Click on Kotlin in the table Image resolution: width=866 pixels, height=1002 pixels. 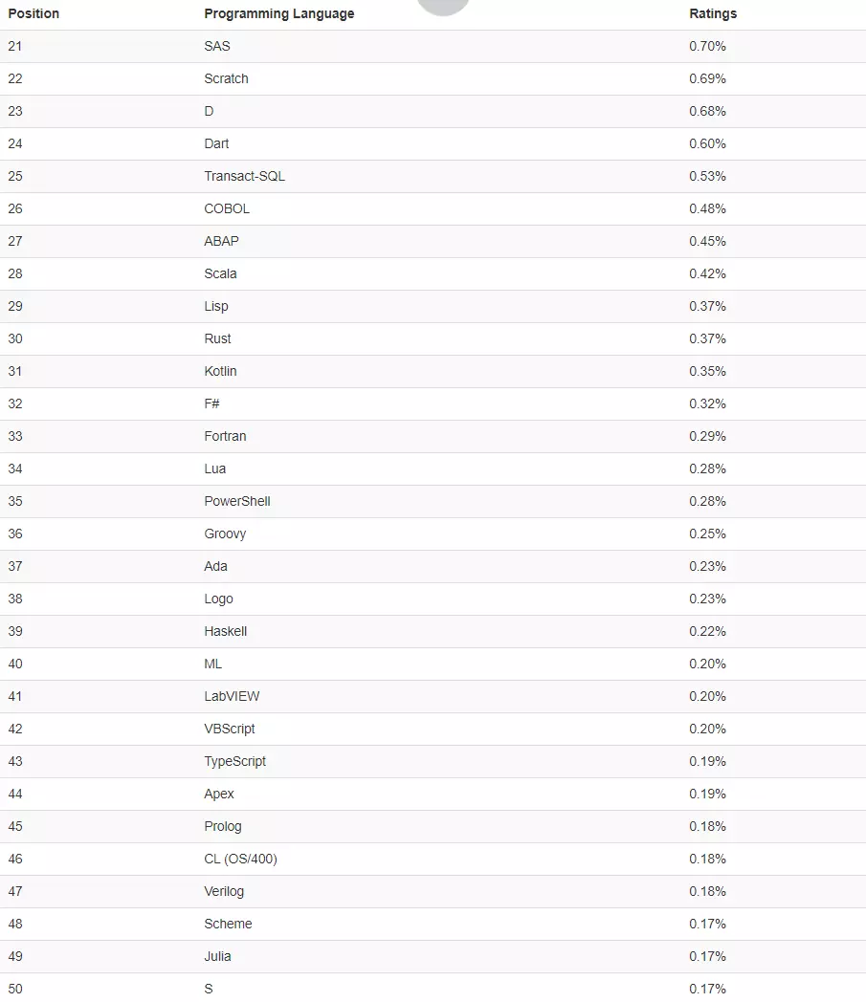pyautogui.click(x=220, y=371)
